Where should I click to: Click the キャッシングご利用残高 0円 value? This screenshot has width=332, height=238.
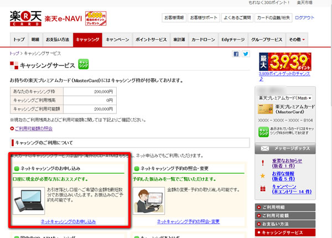[110, 100]
